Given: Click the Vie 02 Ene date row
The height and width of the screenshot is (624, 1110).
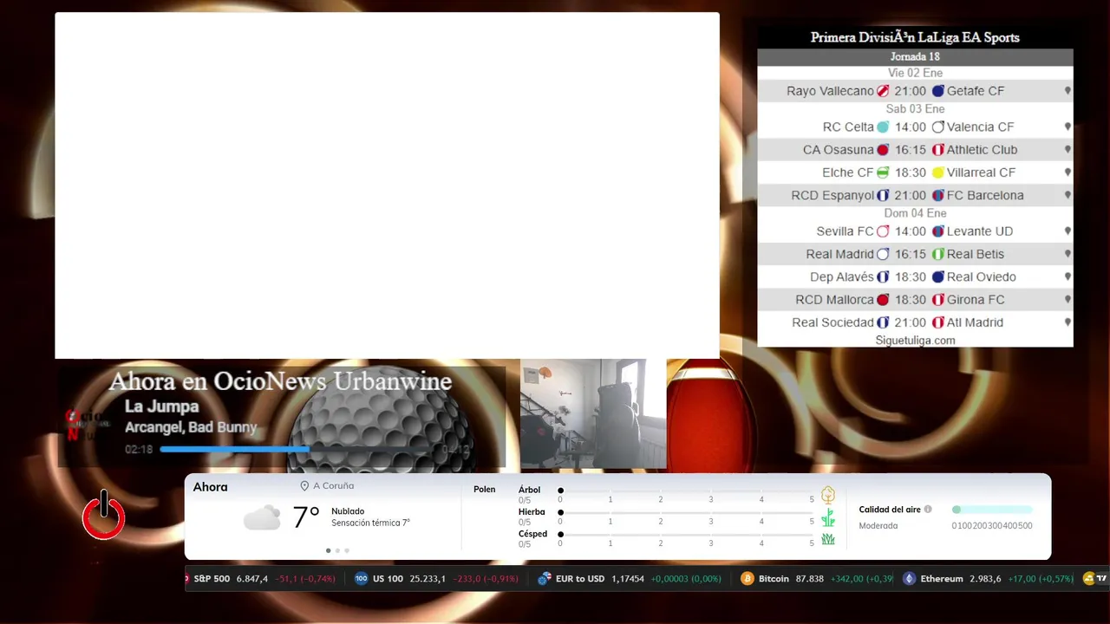Looking at the screenshot, I should point(915,73).
